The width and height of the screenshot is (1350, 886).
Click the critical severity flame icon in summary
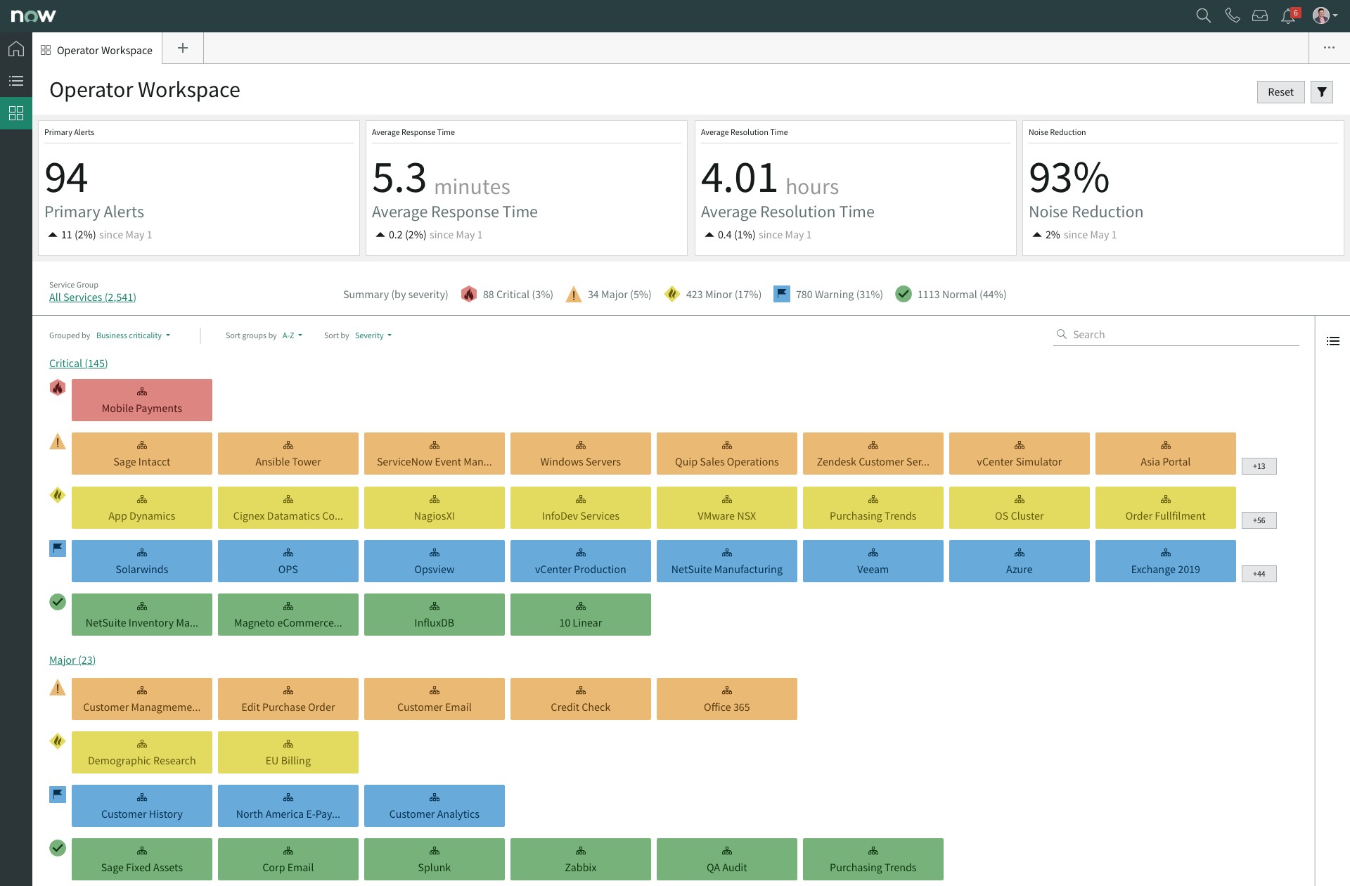coord(469,294)
